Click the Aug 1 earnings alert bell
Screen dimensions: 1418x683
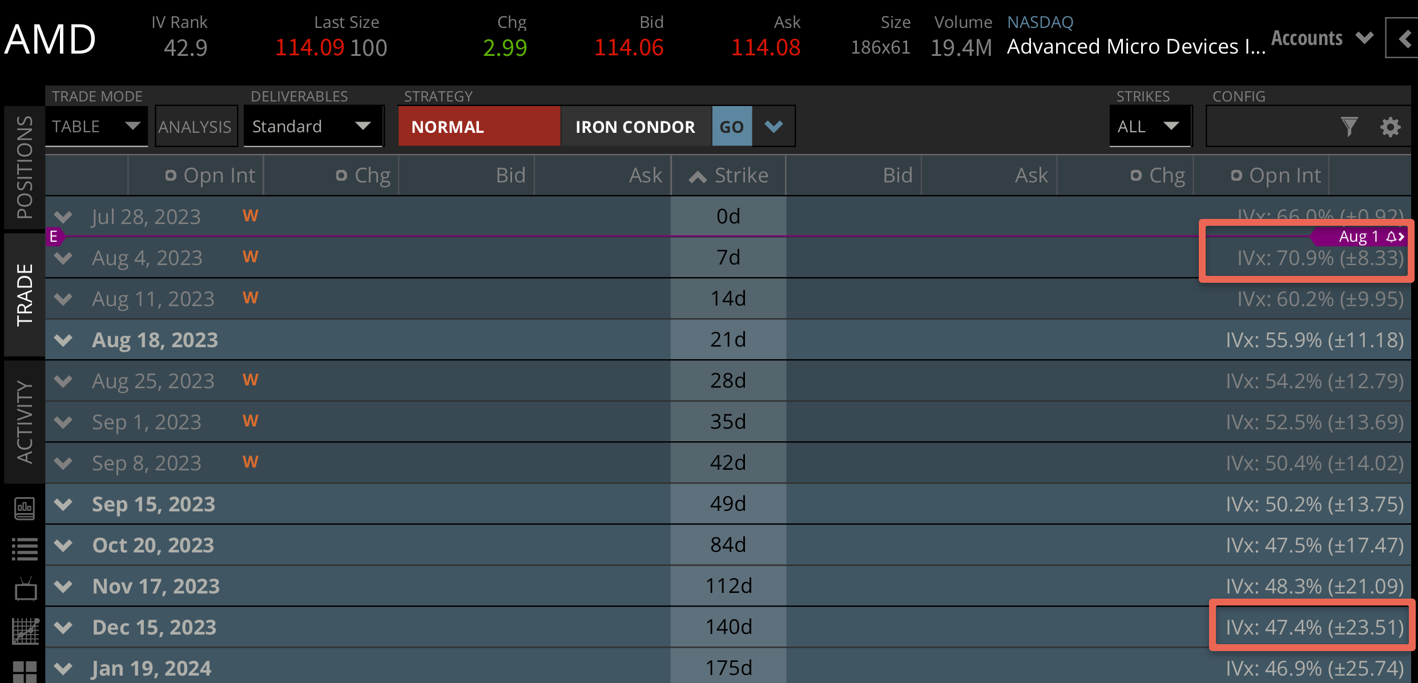point(1391,236)
